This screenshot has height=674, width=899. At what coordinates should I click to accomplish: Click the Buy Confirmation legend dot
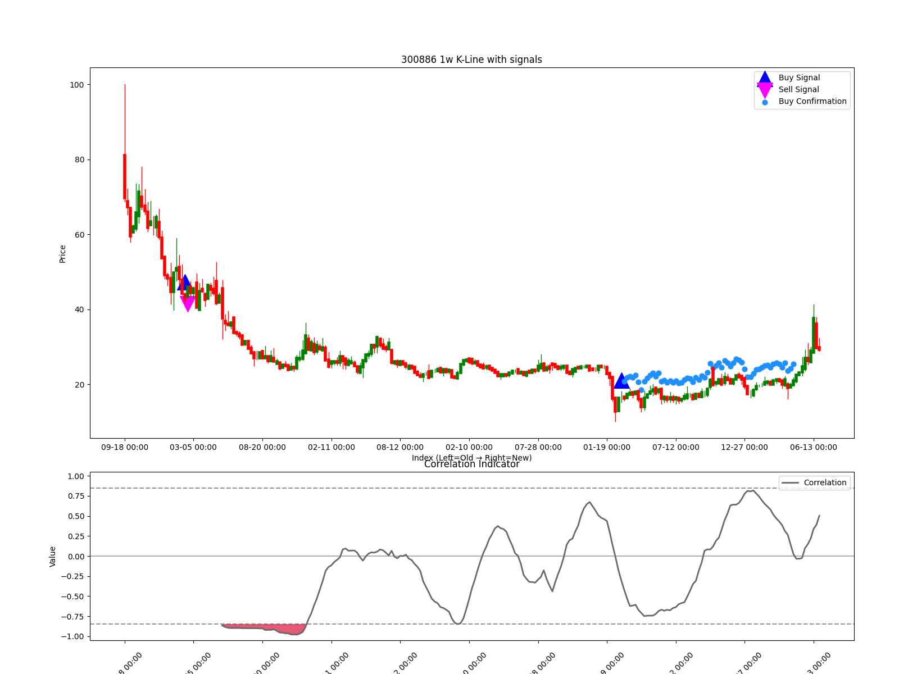point(765,102)
